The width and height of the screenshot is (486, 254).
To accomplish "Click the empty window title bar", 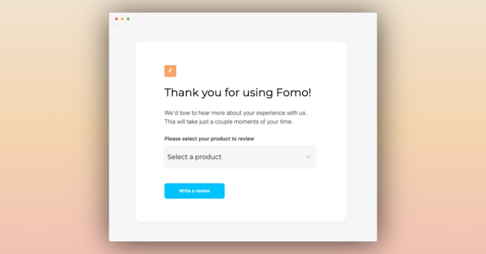I will [248, 19].
